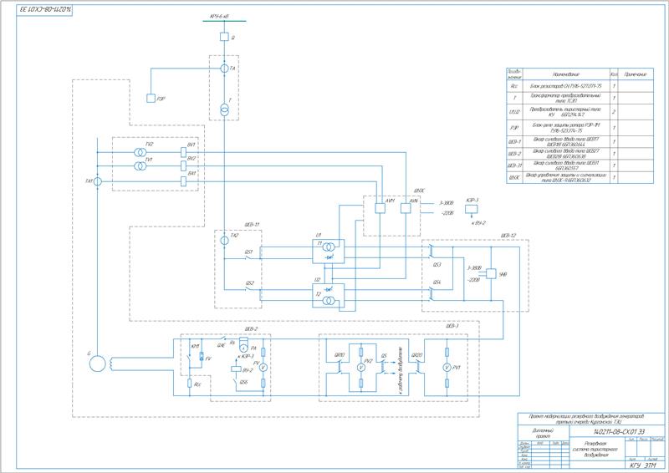Click the PA ammeter circle symbol

coord(243,348)
